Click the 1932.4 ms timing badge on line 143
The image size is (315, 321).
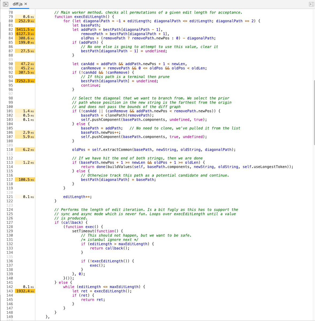[25, 291]
